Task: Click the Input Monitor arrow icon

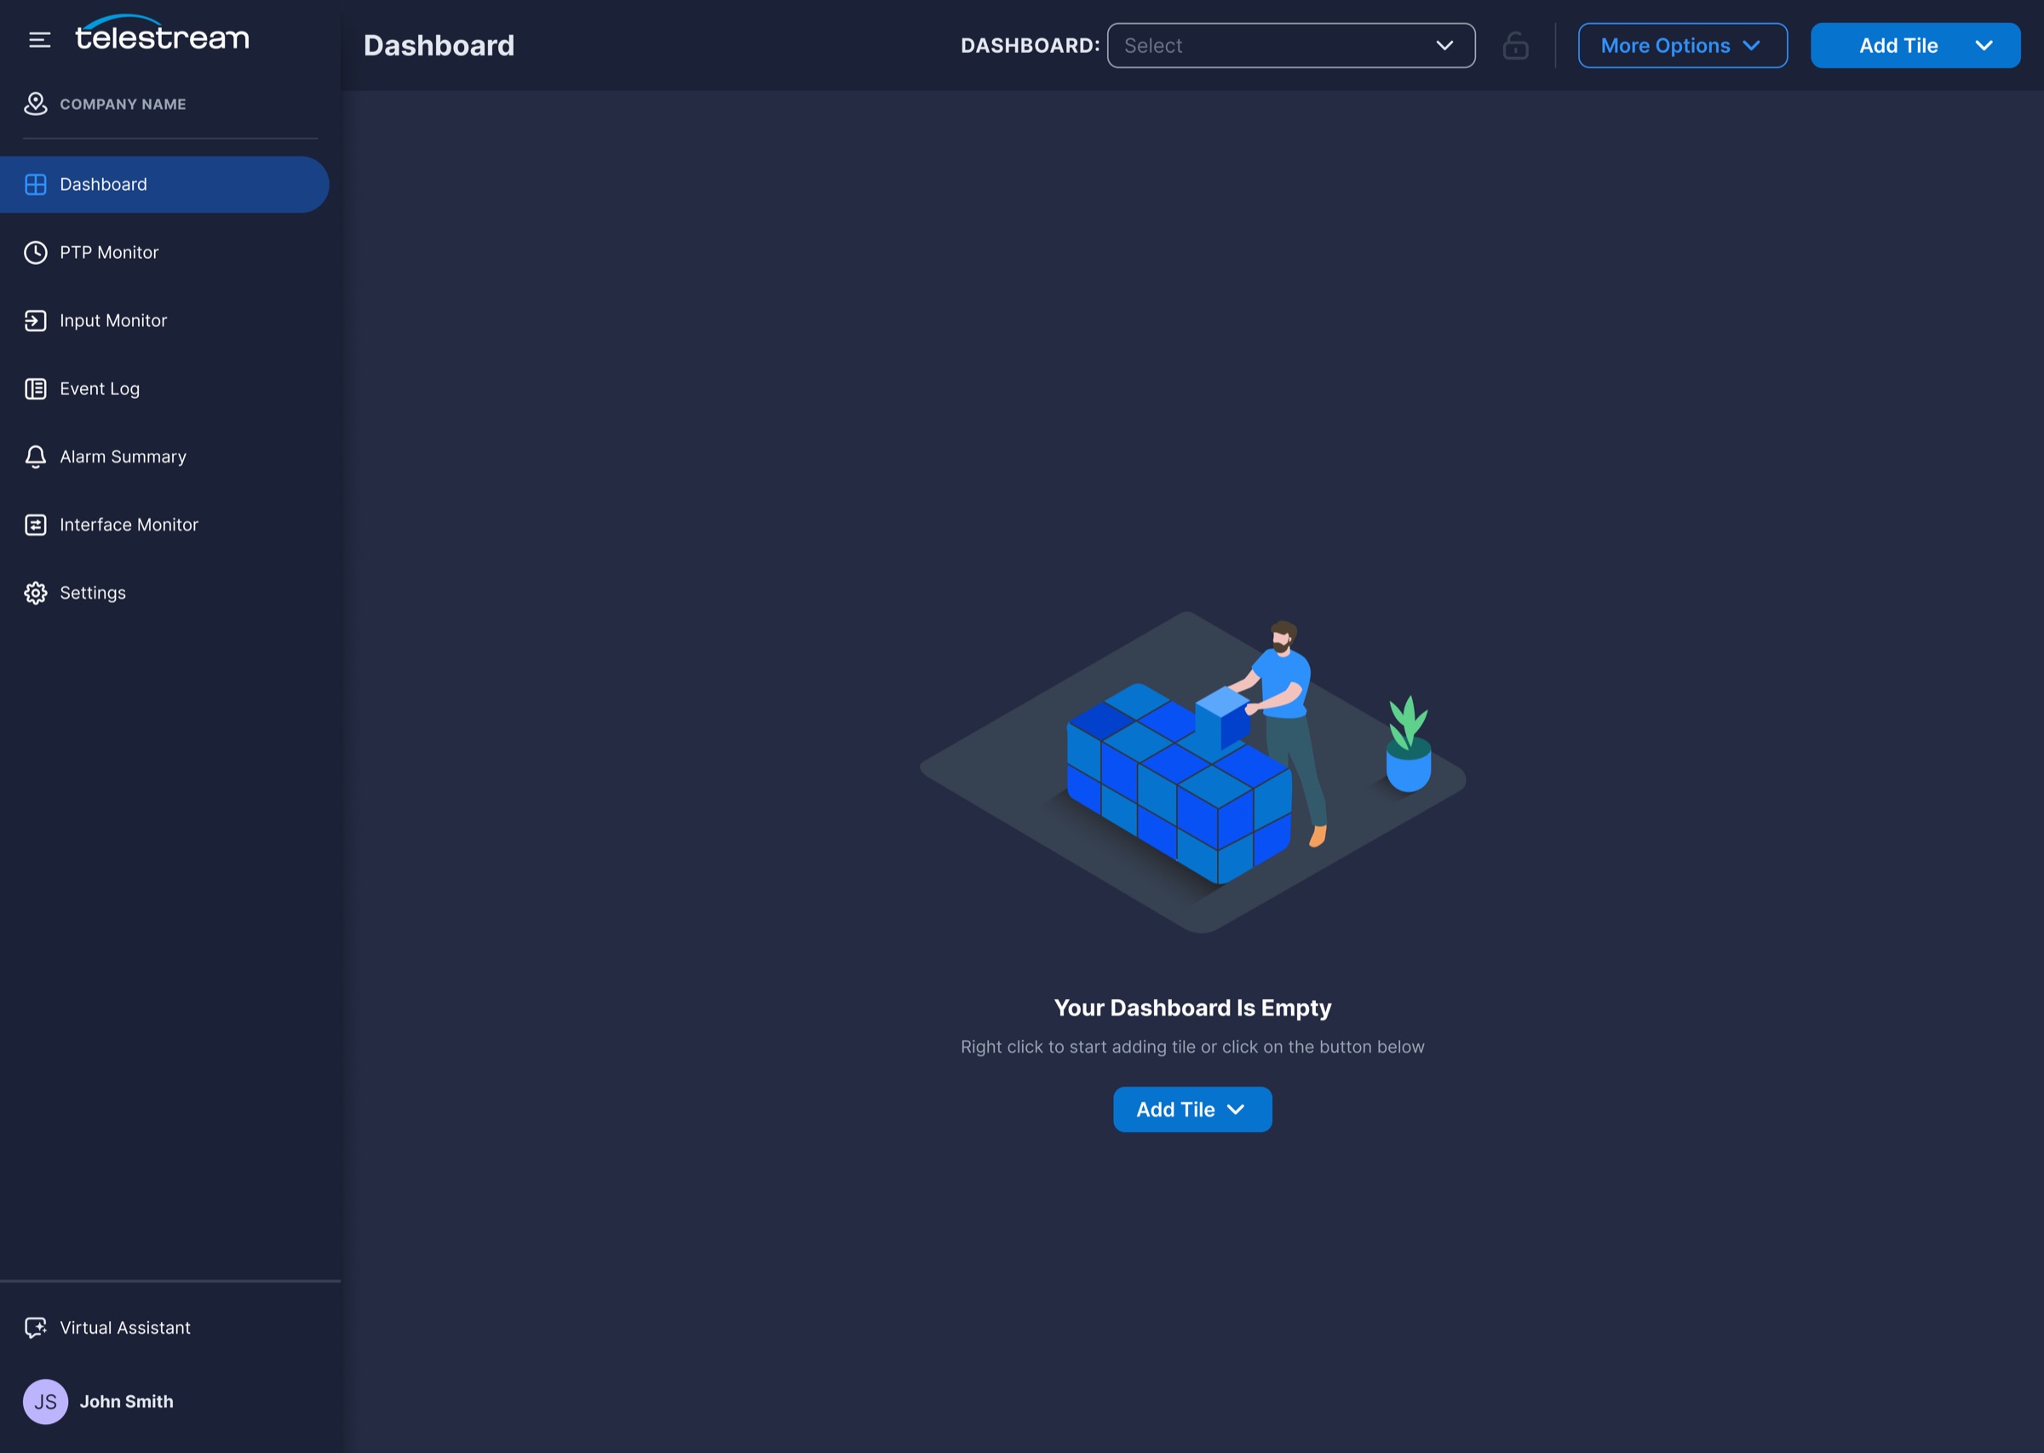Action: pyautogui.click(x=36, y=320)
